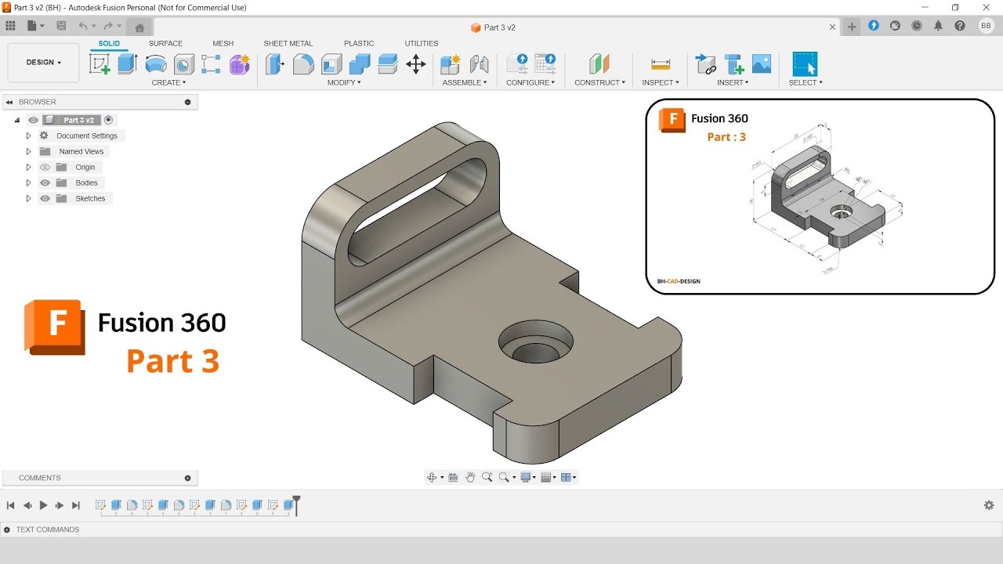Jump to the timeline beginning

pos(10,505)
